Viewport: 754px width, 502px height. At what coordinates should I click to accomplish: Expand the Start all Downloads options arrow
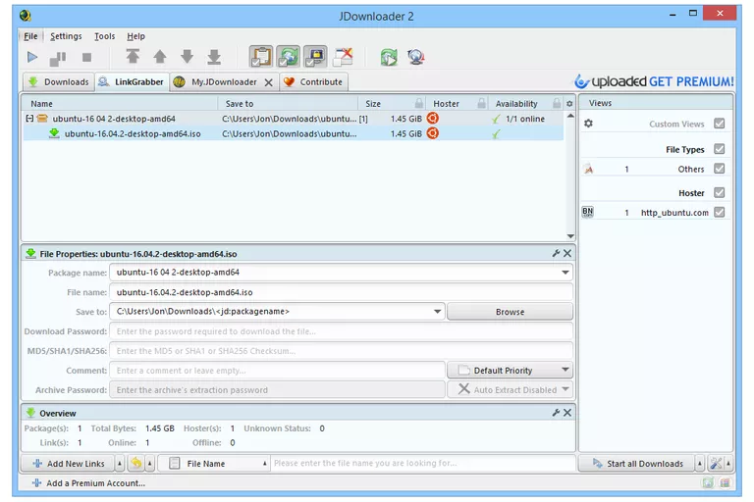point(700,464)
